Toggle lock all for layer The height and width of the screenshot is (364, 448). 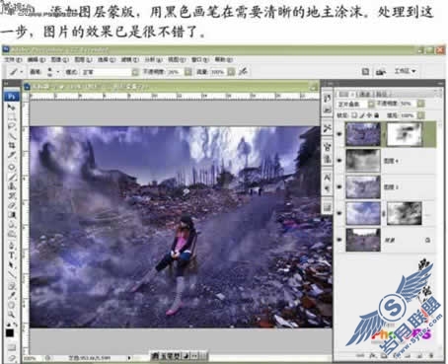point(376,115)
